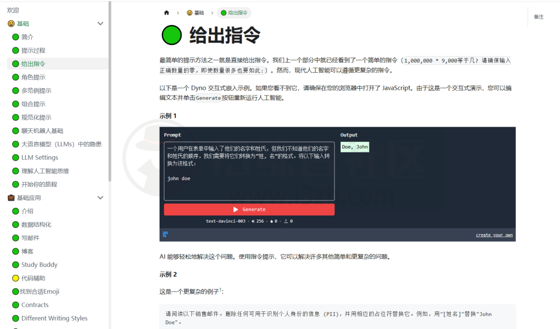Click the 请阅读以下销售邮件 code block
Viewport: 560px width, 329px height.
(338, 317)
